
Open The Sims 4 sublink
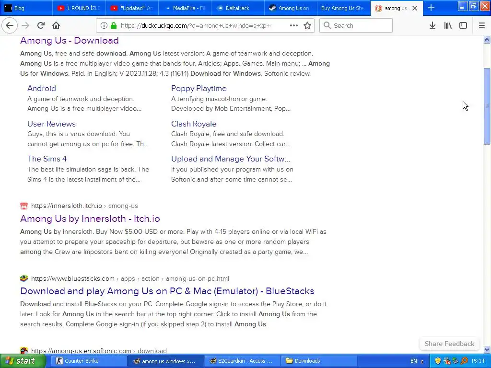pos(47,159)
